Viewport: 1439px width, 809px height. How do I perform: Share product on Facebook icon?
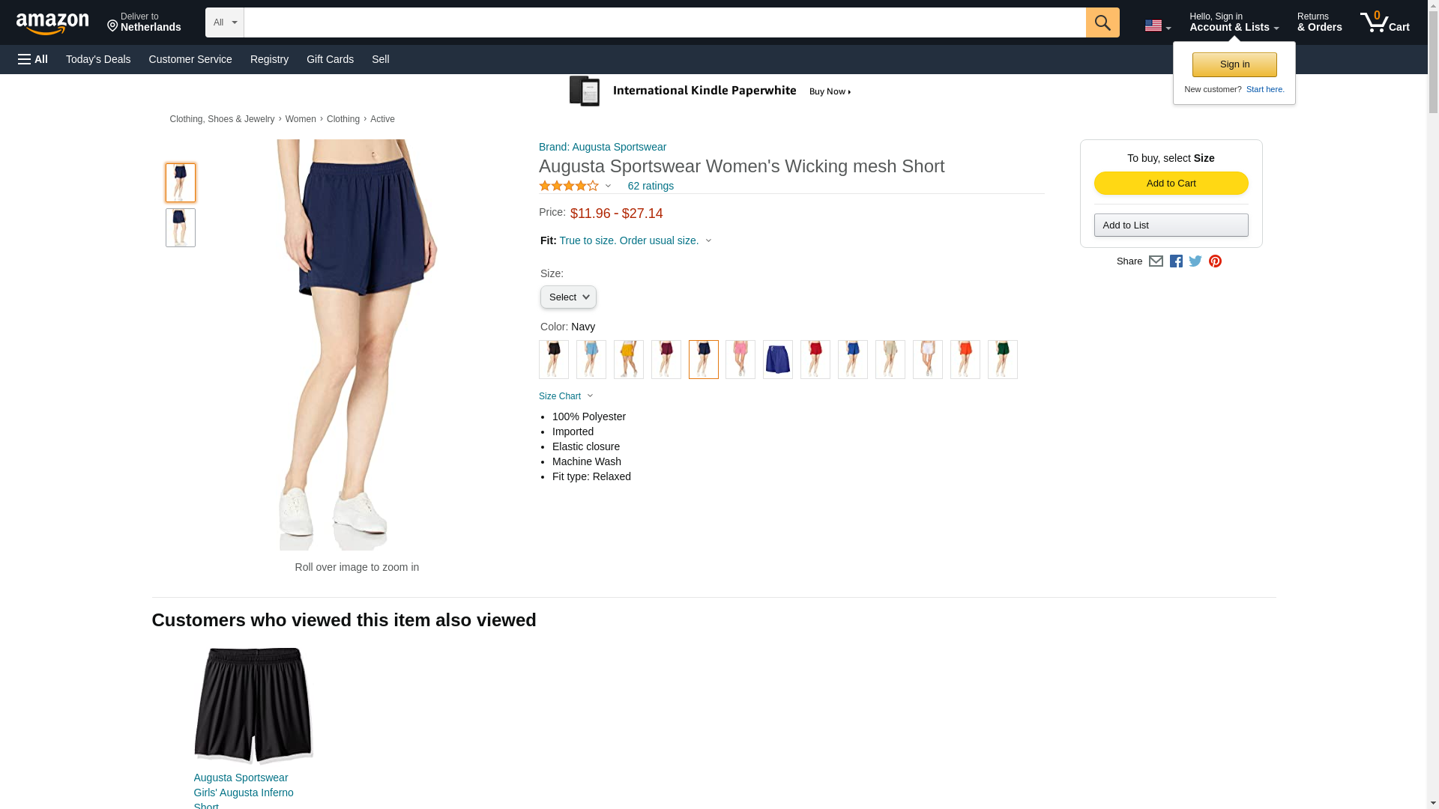(1175, 261)
